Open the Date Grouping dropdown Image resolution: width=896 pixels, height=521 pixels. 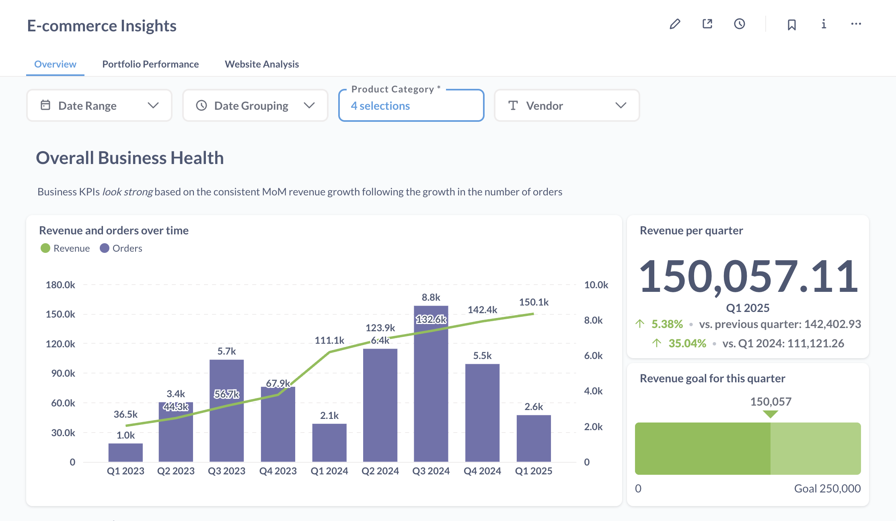pyautogui.click(x=309, y=105)
